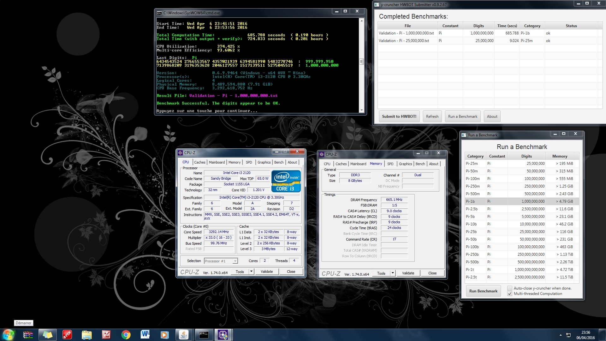Select the Pi-25m benchmark row
The height and width of the screenshot is (341, 606).
click(522, 164)
